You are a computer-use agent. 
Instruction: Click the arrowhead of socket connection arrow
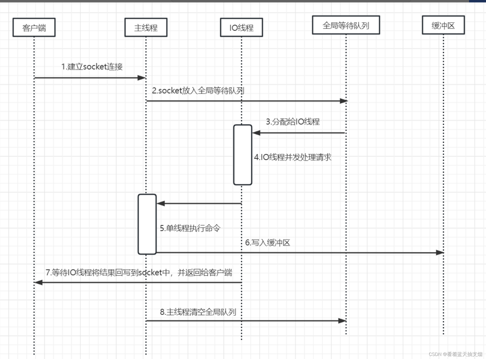point(141,78)
